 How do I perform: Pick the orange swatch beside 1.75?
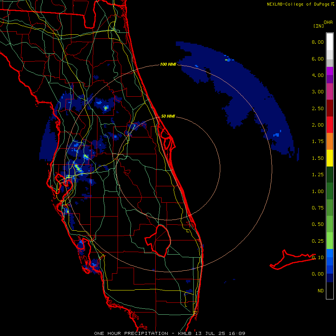[x=330, y=141]
